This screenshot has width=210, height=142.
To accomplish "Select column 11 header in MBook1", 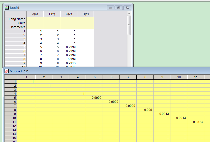I will pos(196,77).
